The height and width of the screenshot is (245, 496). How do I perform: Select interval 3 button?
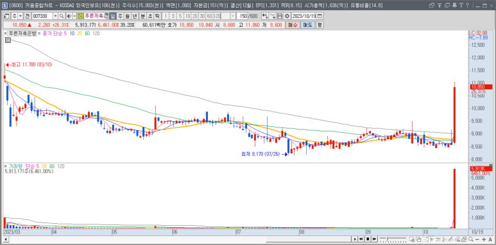pos(173,16)
